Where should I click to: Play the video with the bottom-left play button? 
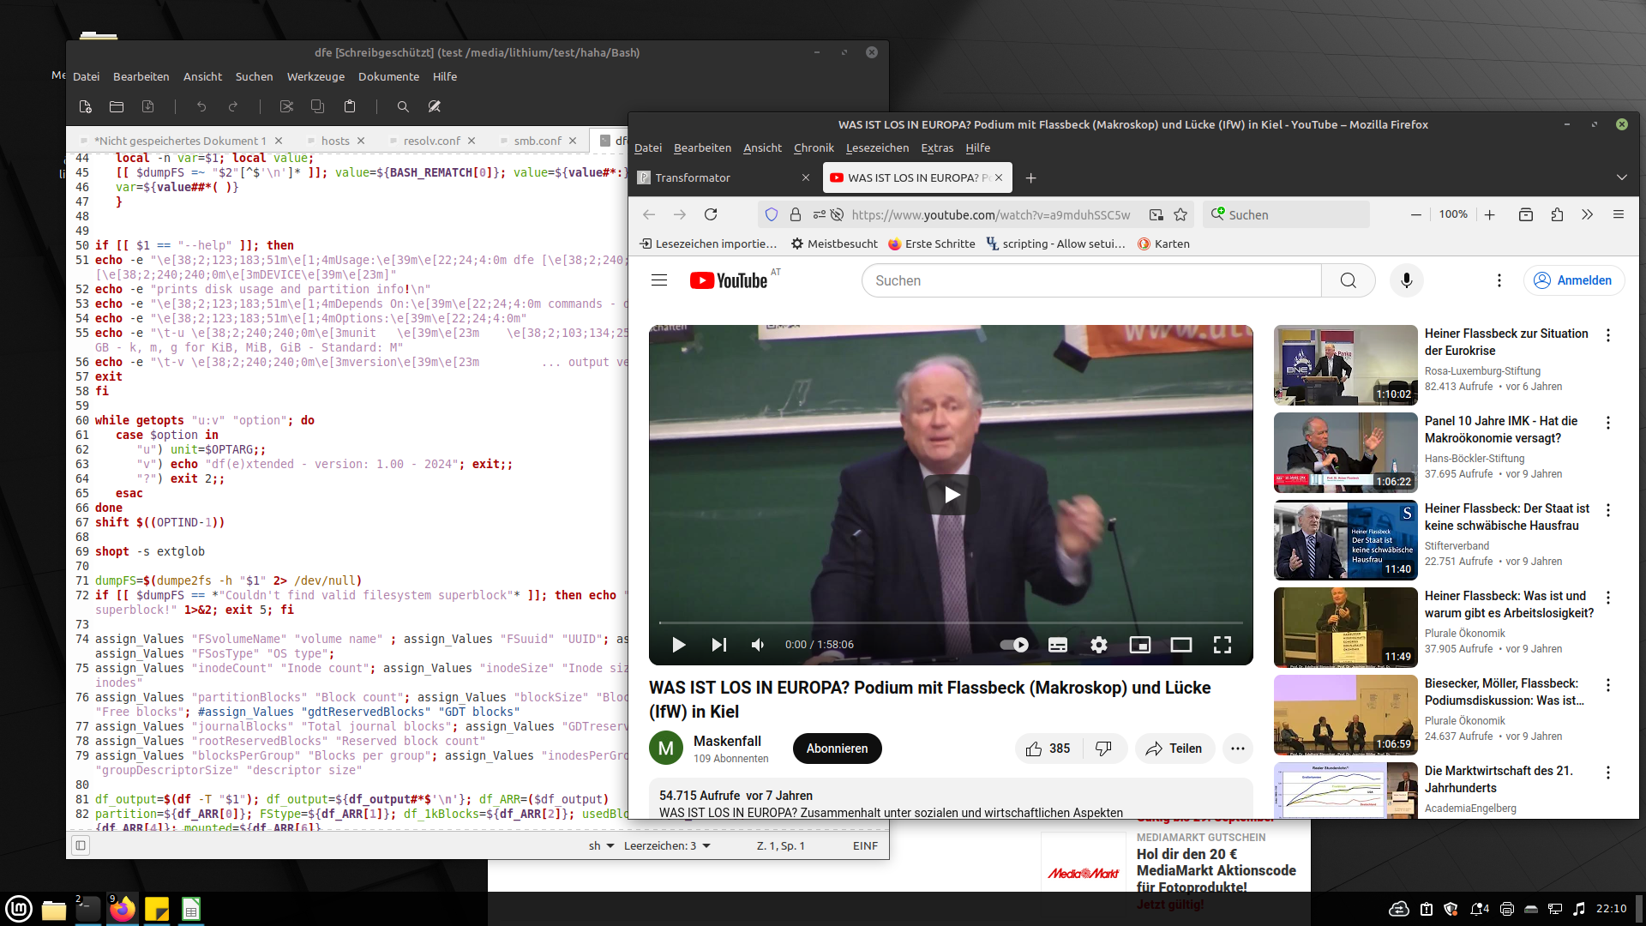[x=678, y=645]
